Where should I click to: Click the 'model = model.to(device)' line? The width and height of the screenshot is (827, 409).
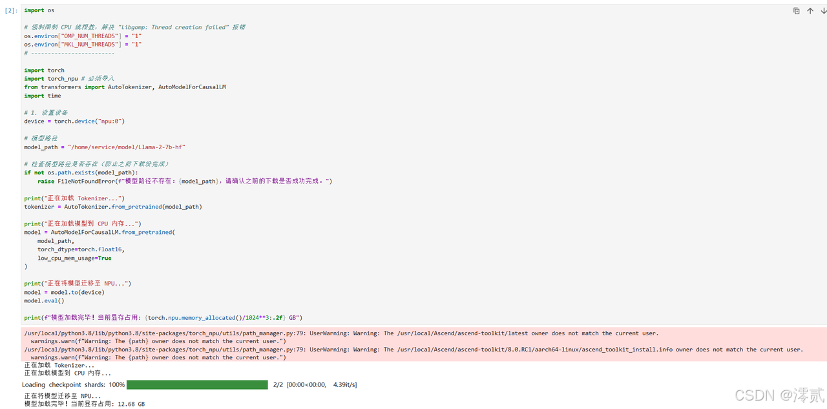point(64,292)
